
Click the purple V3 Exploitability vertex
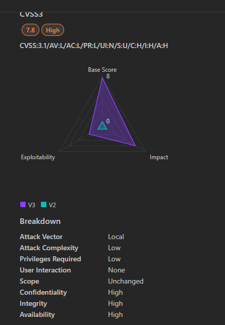89,134
